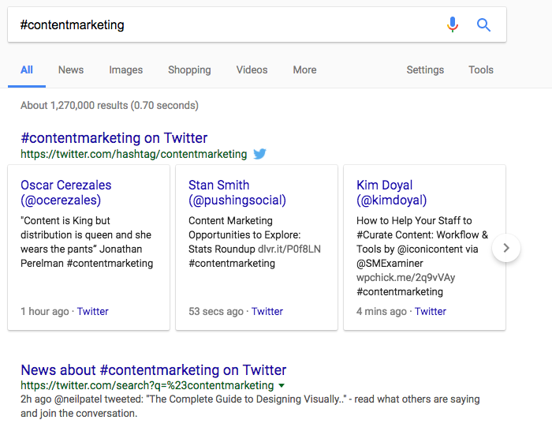Screen dimensions: 552x435
Task: Open '#contentmarketing on Twitter' result title
Action: click(114, 138)
